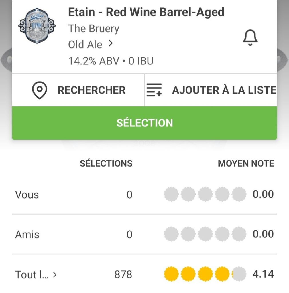Tap the RECHERCHER label

coord(91,90)
